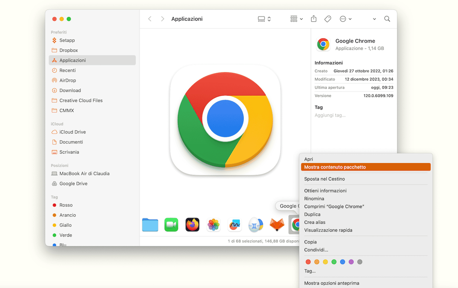This screenshot has height=288, width=458.
Task: Select the Freeform app icon
Action: 235,225
